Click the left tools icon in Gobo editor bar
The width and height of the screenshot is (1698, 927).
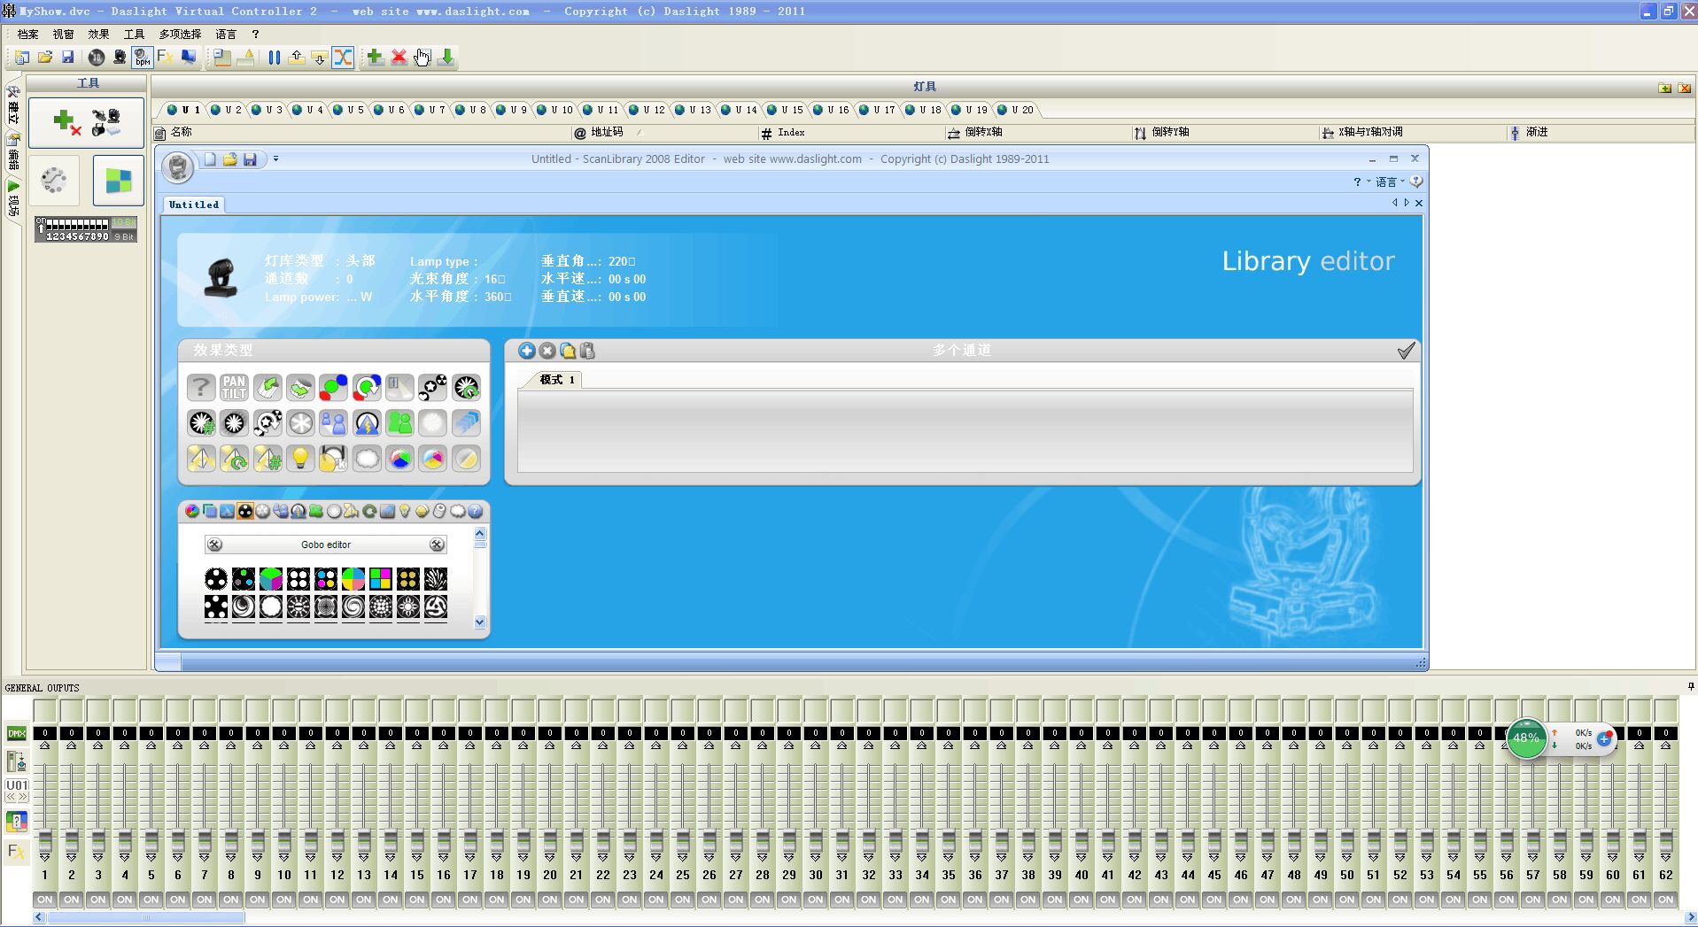(x=214, y=545)
